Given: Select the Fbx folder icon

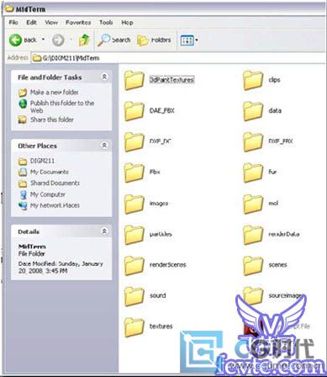Looking at the screenshot, I should (134, 173).
